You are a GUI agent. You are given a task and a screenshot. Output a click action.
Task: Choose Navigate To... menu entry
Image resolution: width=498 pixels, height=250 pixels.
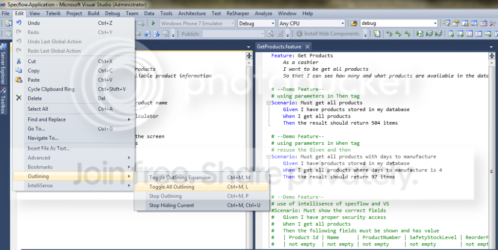click(74, 138)
